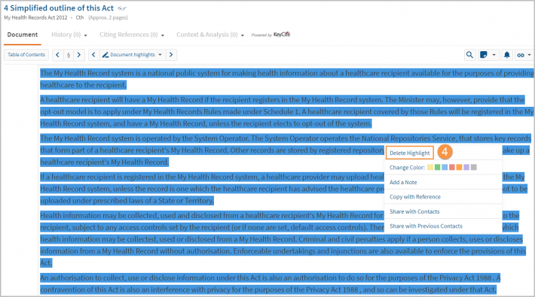Choose Share with Contacts option
This screenshot has height=297, width=535.
[x=414, y=211]
